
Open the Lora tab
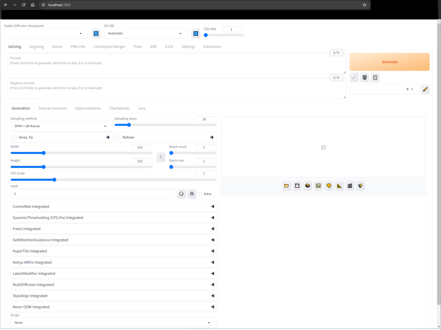click(142, 108)
